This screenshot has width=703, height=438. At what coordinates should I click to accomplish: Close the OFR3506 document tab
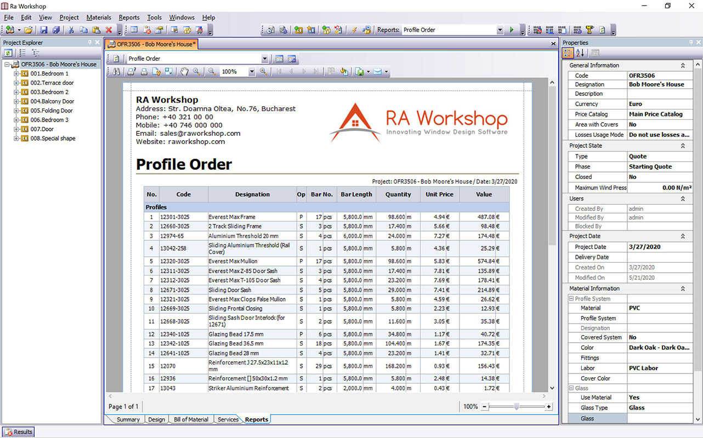[553, 44]
